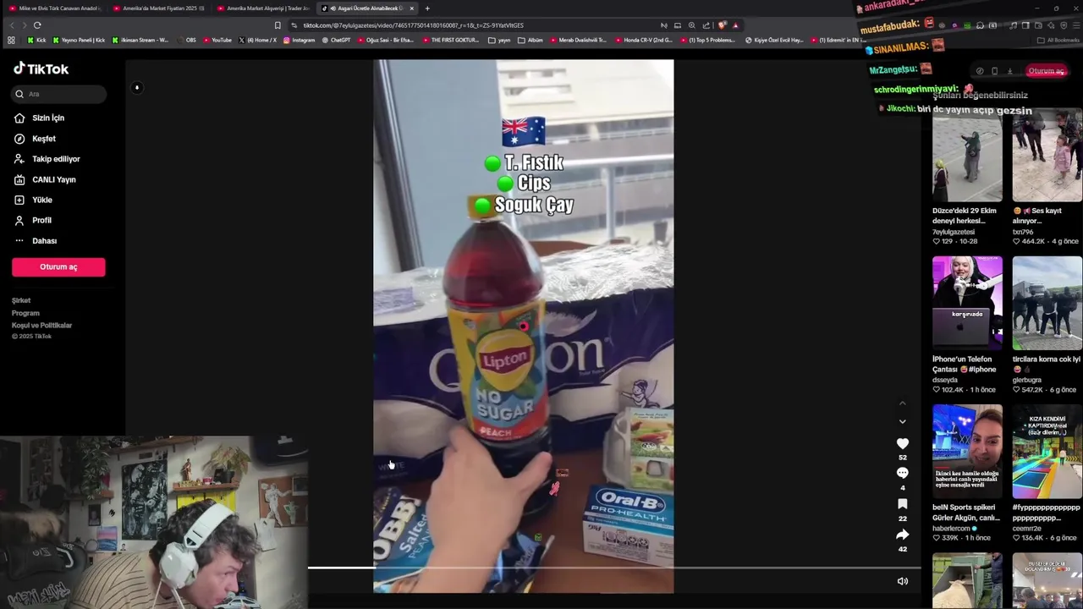Image resolution: width=1083 pixels, height=609 pixels.
Task: Expand the Program footer section
Action: (x=25, y=313)
